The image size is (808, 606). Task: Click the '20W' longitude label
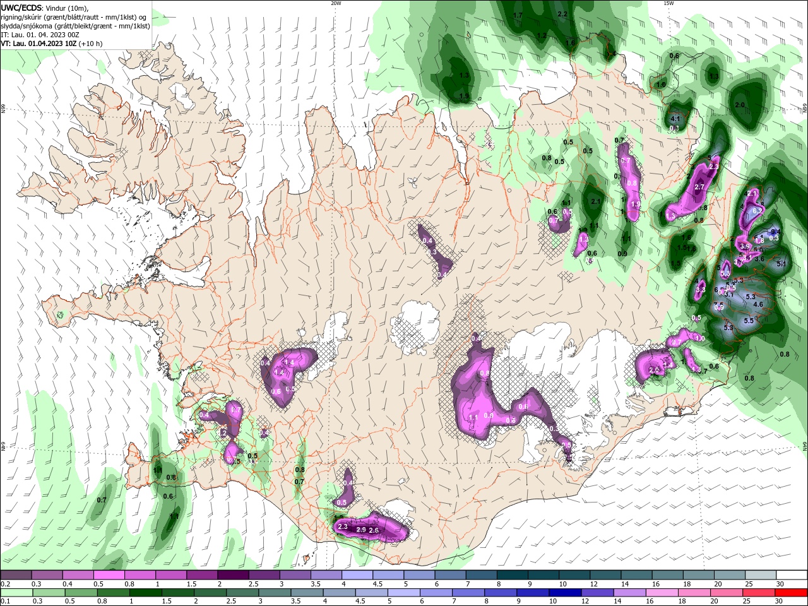[x=336, y=3]
